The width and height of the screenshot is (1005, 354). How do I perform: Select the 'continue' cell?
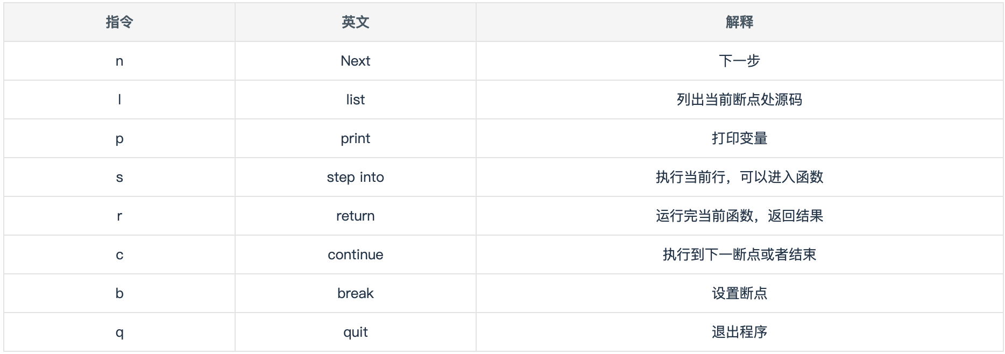tap(355, 254)
